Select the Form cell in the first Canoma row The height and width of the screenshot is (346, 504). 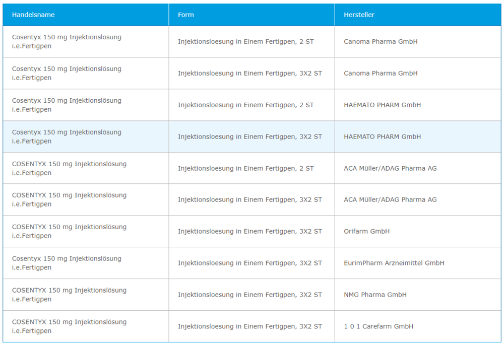tap(245, 42)
